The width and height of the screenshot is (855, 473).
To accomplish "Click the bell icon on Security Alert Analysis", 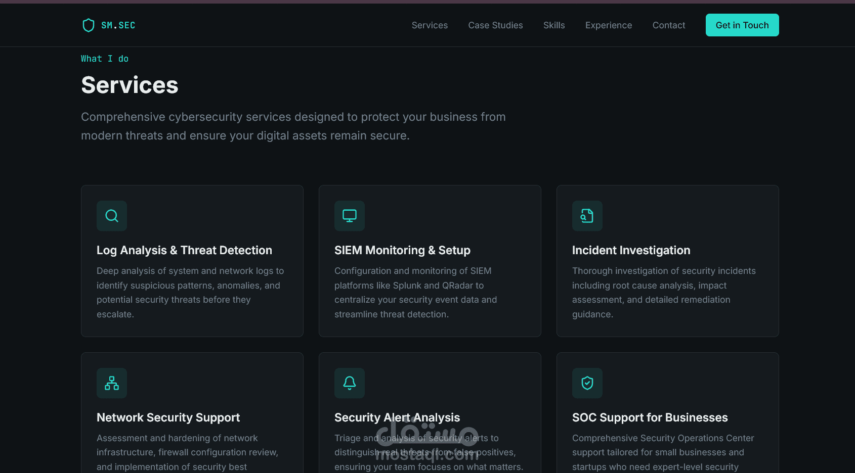I will coord(350,383).
